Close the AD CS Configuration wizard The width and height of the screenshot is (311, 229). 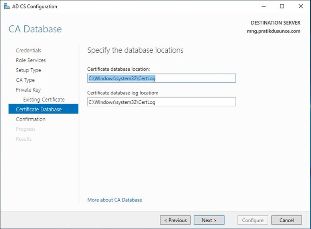pos(301,6)
